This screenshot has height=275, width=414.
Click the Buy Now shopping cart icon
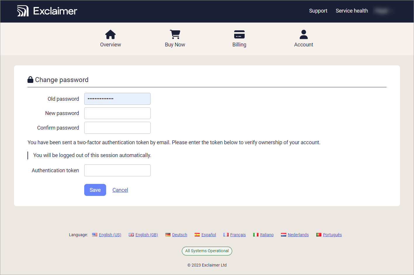pyautogui.click(x=175, y=34)
